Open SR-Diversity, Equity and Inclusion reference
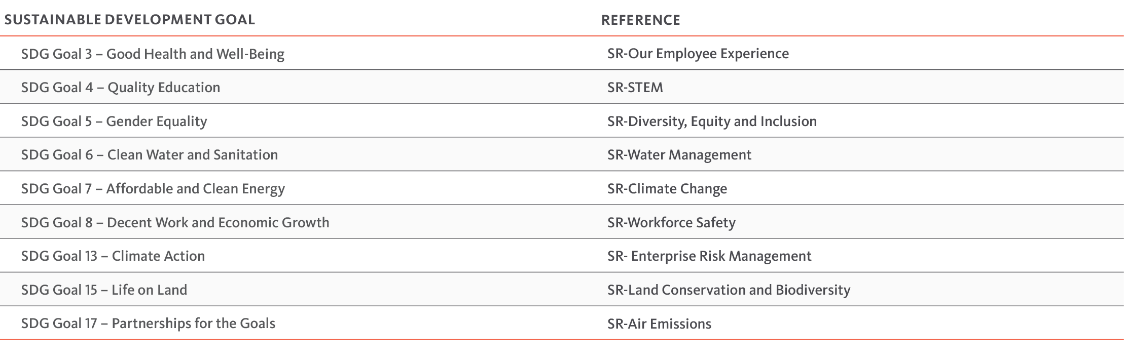Viewport: 1124px width, 363px height. coord(712,122)
